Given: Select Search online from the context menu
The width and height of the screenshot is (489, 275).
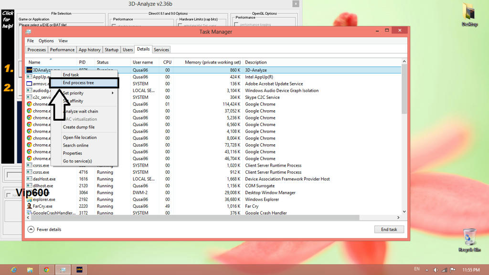Looking at the screenshot, I should click(x=84, y=145).
